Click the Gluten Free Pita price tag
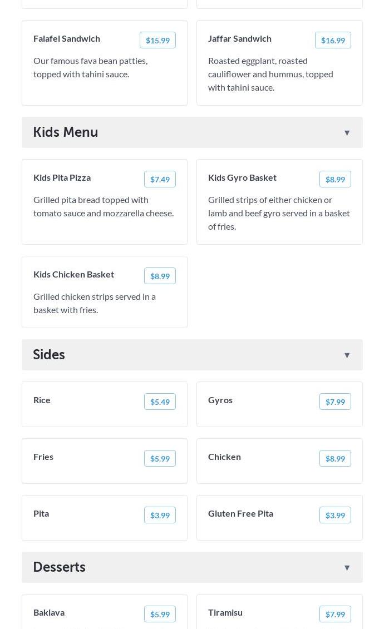The width and height of the screenshot is (384, 629). pos(335,515)
